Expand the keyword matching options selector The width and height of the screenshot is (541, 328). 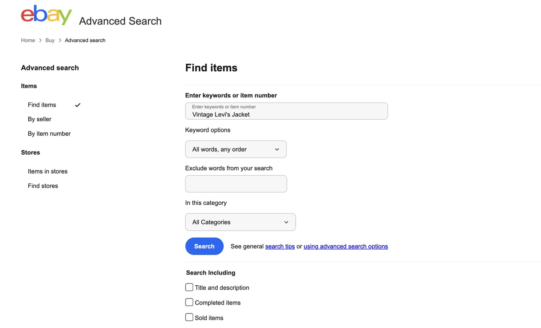pos(236,149)
